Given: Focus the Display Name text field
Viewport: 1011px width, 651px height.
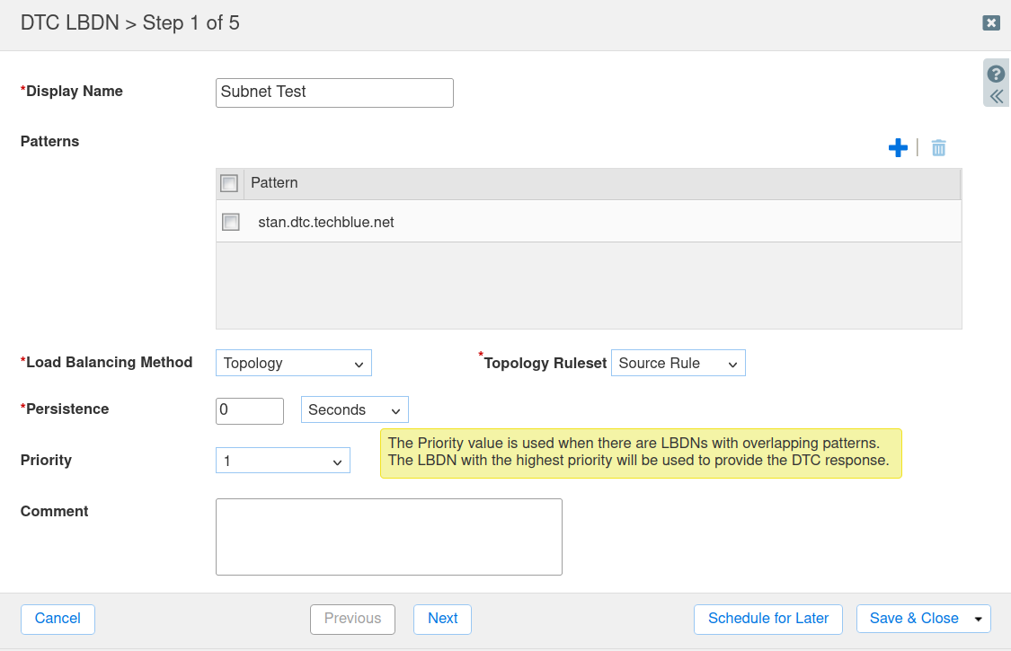Looking at the screenshot, I should [334, 92].
